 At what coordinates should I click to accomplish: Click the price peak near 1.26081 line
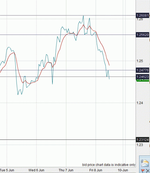[x=83, y=16]
